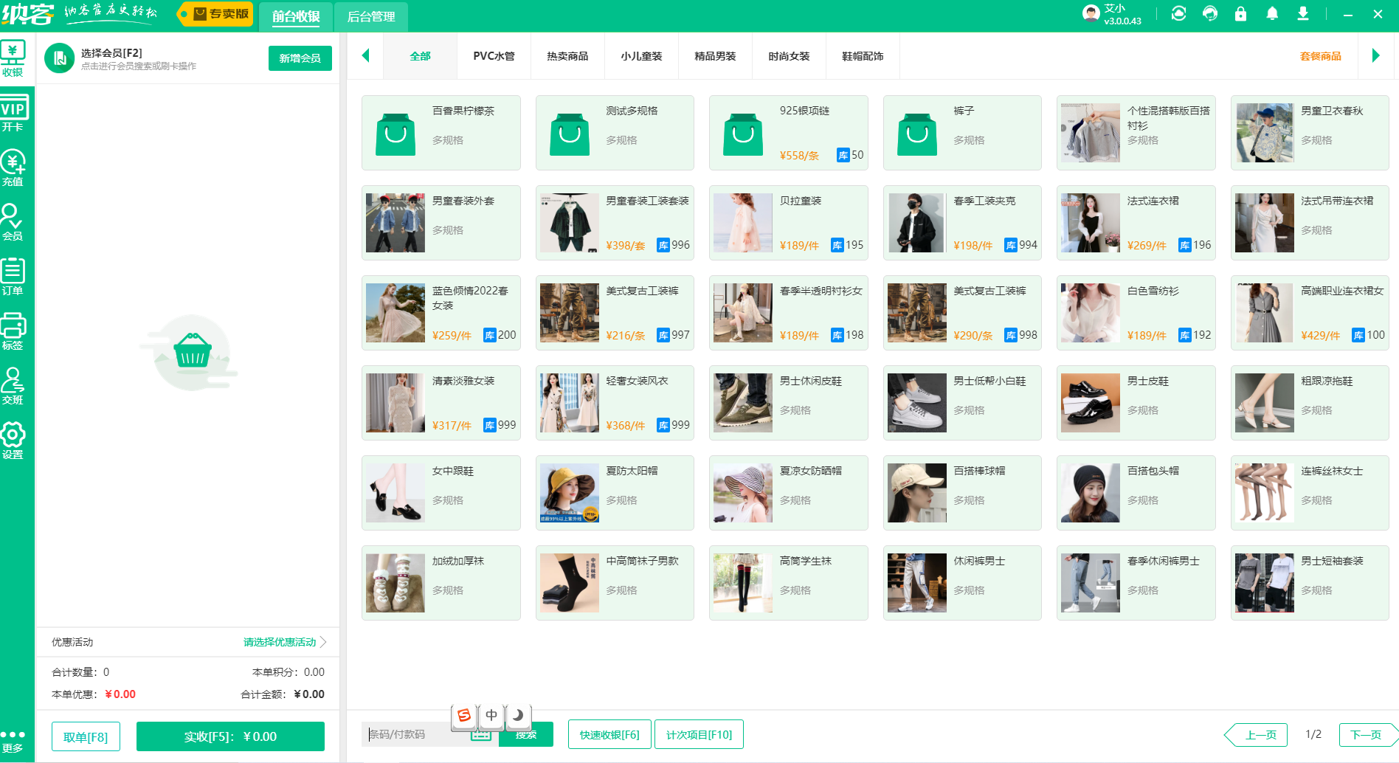Click the Sogou input method icon
Screen dimensions: 1399x763
click(x=463, y=714)
